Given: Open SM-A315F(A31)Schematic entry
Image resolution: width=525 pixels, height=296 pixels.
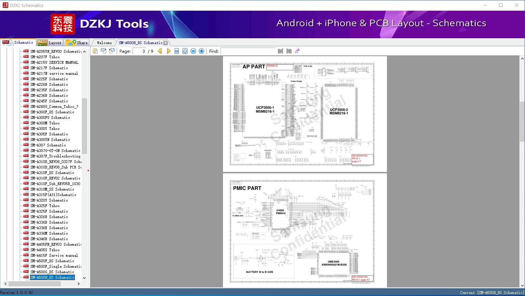Looking at the screenshot, I should [53, 195].
